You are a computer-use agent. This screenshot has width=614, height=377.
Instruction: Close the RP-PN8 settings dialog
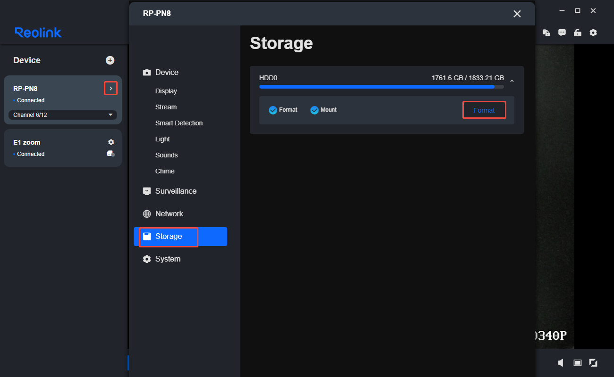pyautogui.click(x=517, y=14)
